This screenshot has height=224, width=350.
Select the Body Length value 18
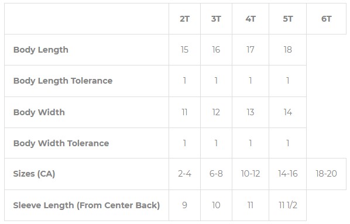288,50
